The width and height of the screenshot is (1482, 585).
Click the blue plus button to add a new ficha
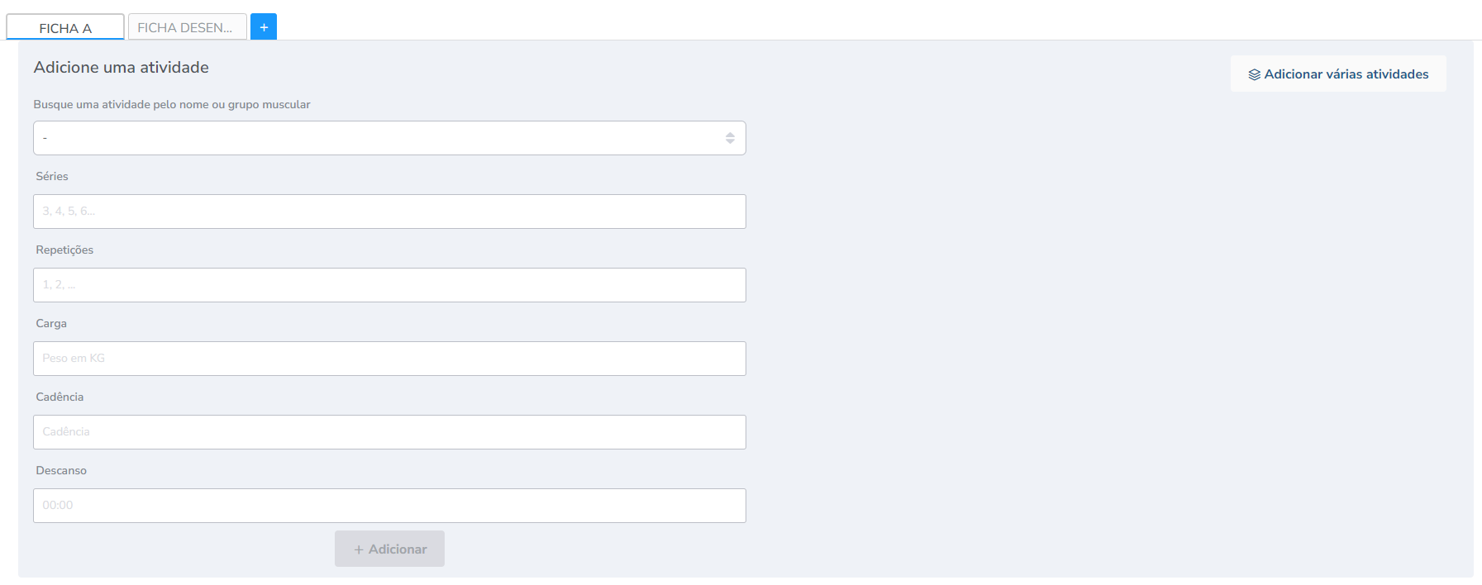[264, 27]
